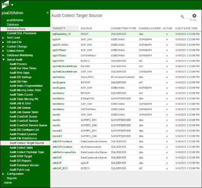Expand the DB Add File group

[x=3, y=42]
